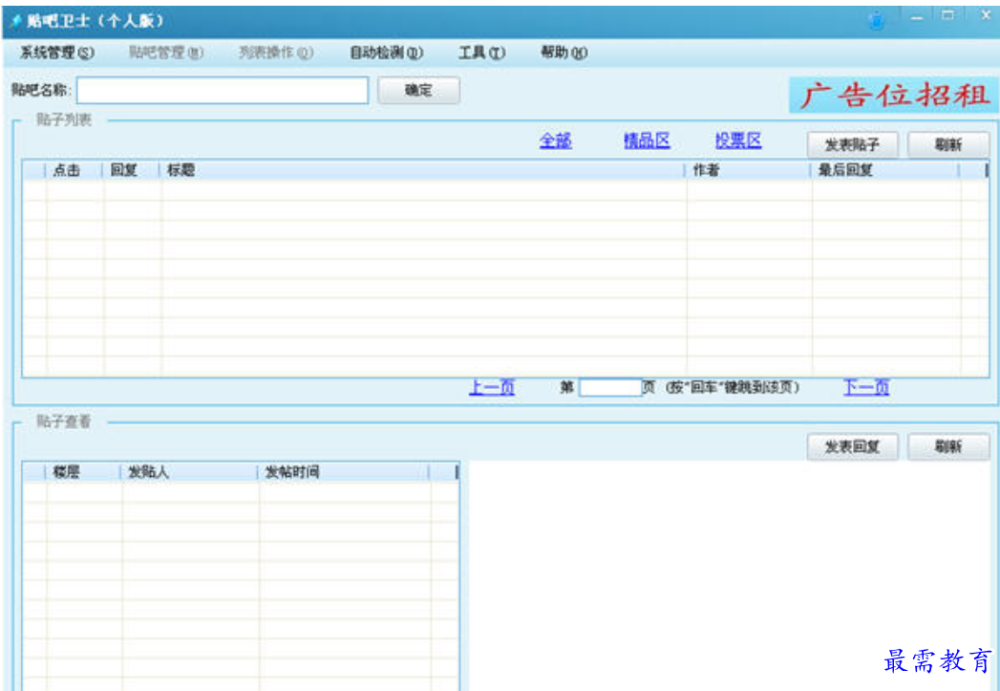Viewport: 1000px width, 691px height.
Task: Open the 帮助 menu
Action: click(564, 53)
